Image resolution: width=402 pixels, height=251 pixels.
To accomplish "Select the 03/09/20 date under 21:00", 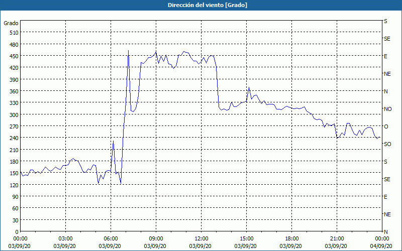I will coord(337,246).
